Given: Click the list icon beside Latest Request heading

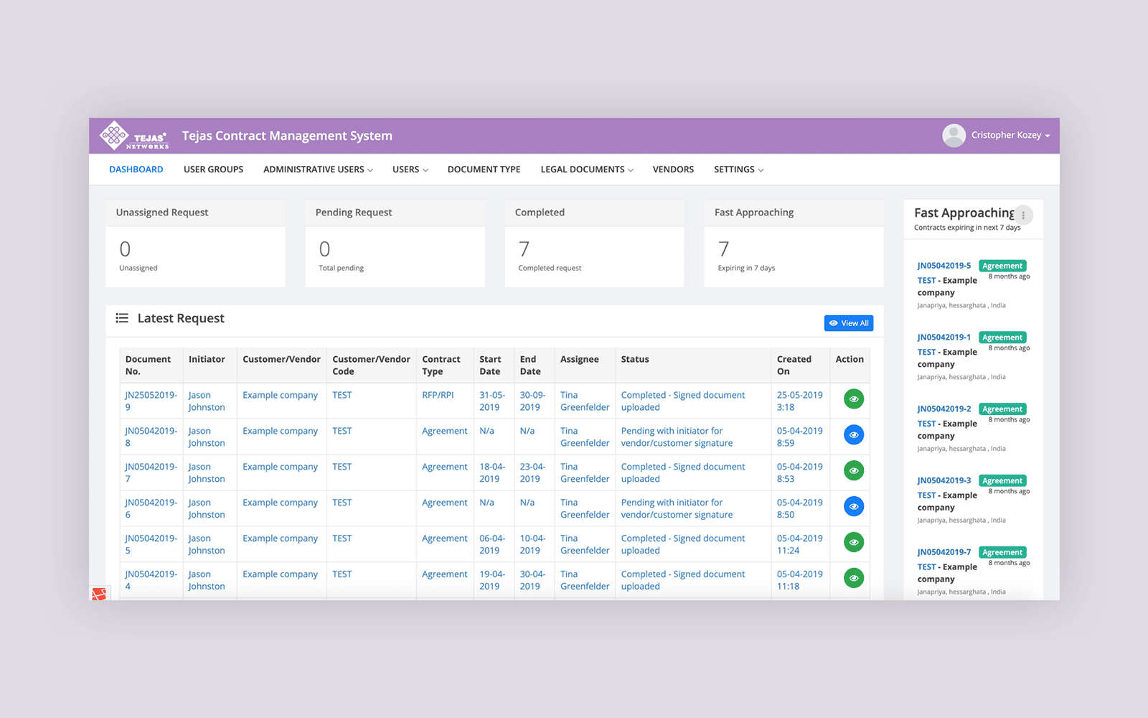Looking at the screenshot, I should pos(122,318).
